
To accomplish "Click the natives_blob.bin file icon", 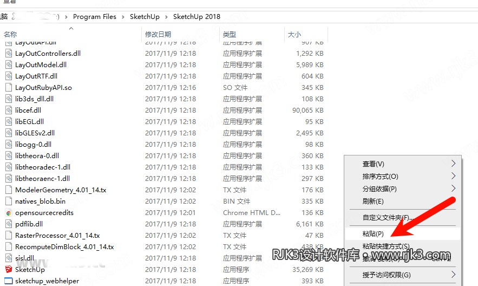I will [9, 201].
